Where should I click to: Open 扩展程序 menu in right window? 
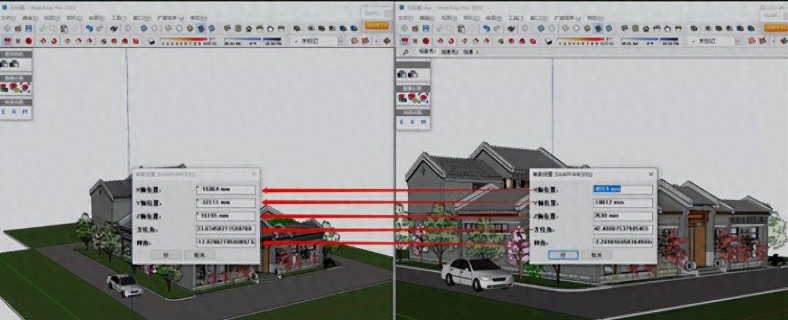tap(567, 18)
